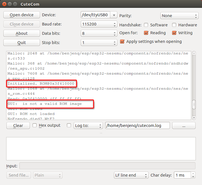Click 'GUI: is not a valid ROM image' line
Image resolution: width=202 pixels, height=185 pixels.
tap(45, 104)
